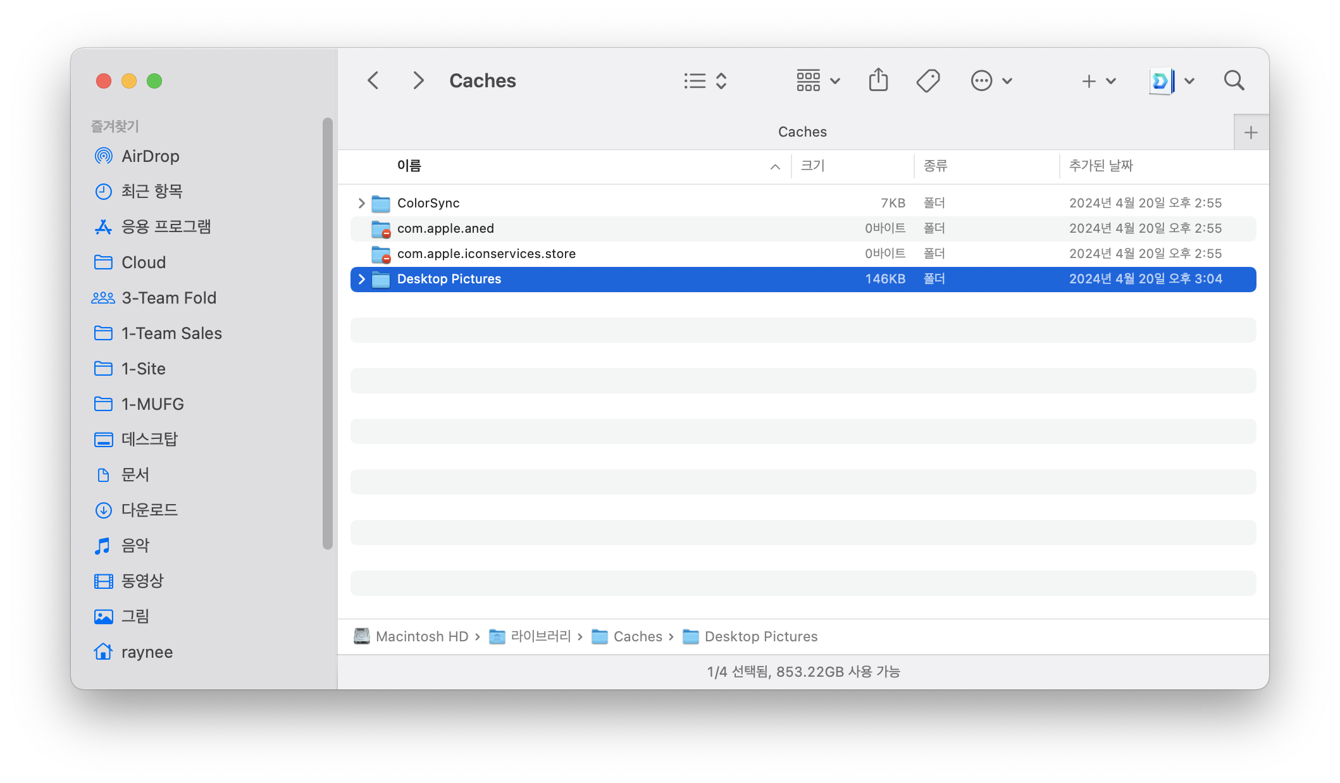Sort by the 크기 column header
The height and width of the screenshot is (783, 1340).
click(x=813, y=166)
